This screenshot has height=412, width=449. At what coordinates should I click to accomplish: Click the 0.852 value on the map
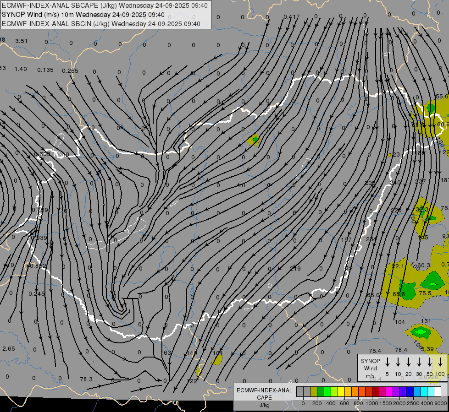pos(38,266)
